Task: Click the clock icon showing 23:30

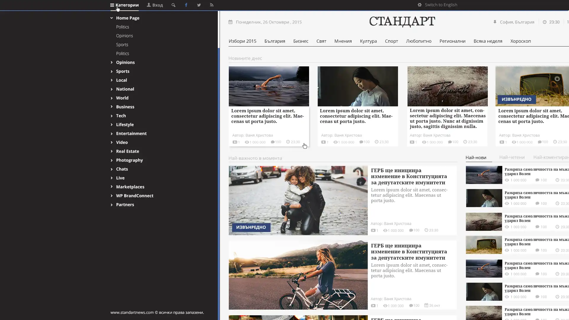Action: [544, 22]
